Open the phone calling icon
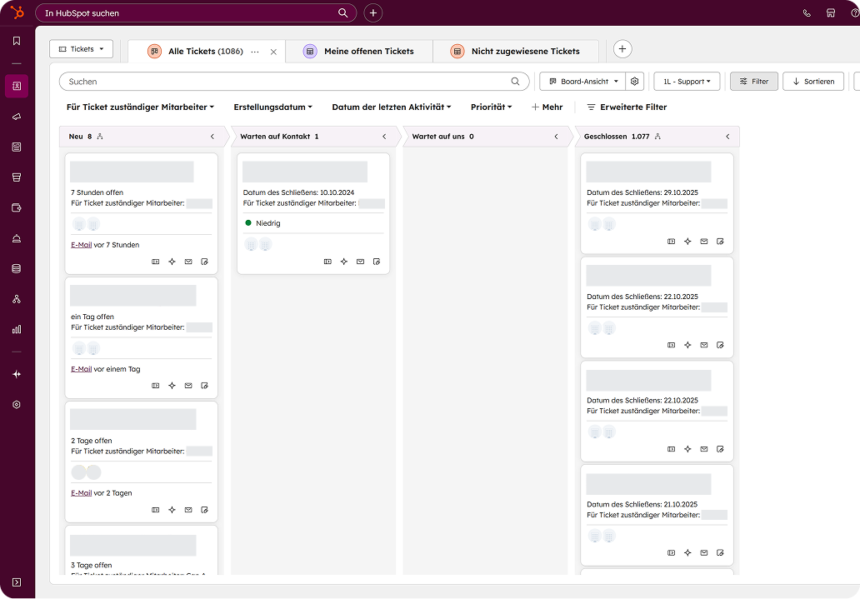Image resolution: width=860 pixels, height=599 pixels. pos(807,13)
